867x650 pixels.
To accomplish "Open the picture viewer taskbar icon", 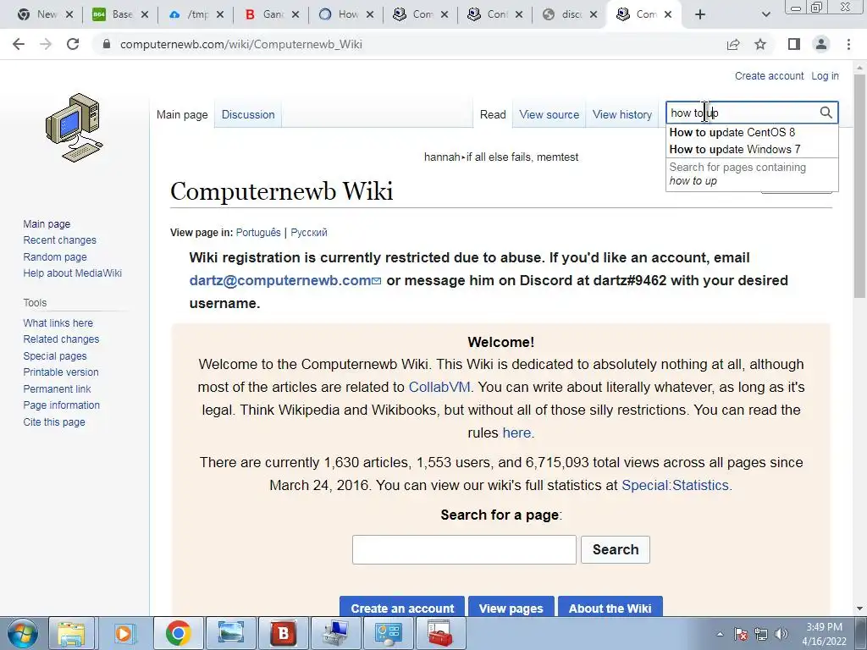I will [x=230, y=633].
